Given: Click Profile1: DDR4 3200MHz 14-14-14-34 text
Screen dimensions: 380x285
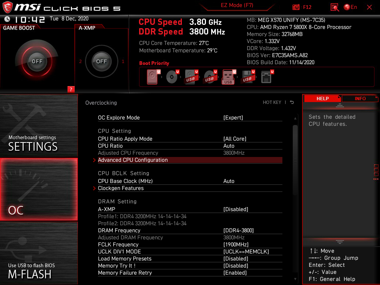Looking at the screenshot, I should [142, 216].
